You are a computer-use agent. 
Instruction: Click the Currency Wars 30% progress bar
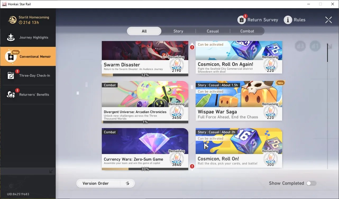(x=145, y=169)
